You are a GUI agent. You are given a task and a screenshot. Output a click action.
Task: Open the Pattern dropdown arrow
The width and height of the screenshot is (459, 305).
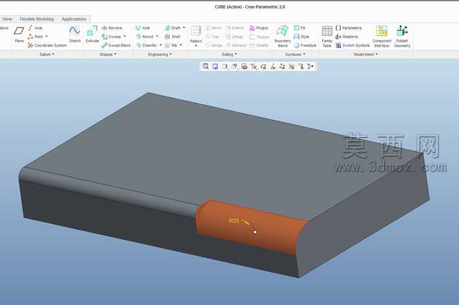tap(196, 46)
